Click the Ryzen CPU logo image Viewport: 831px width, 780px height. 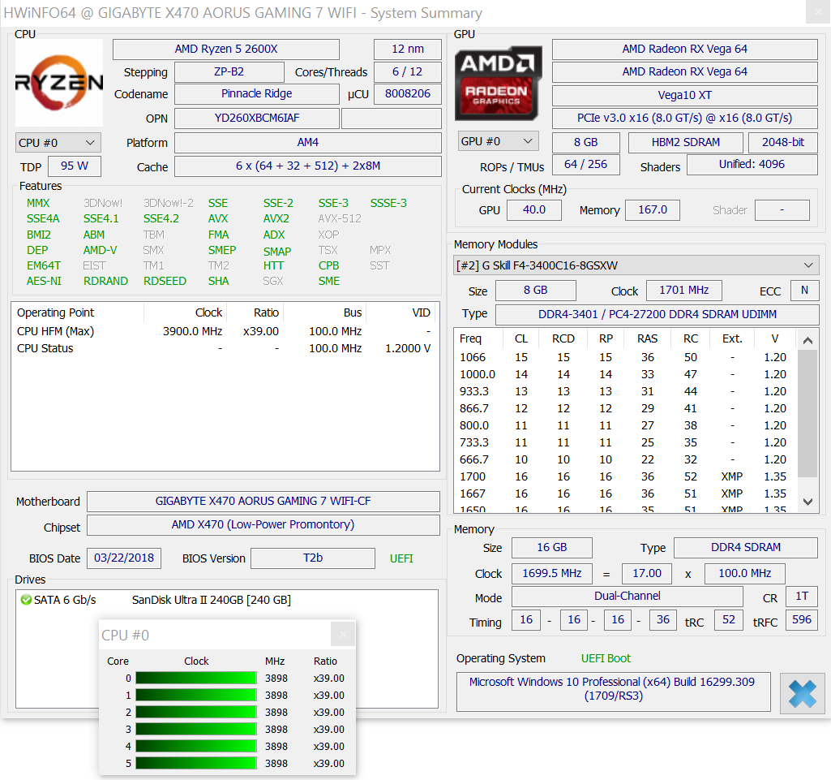[x=59, y=82]
